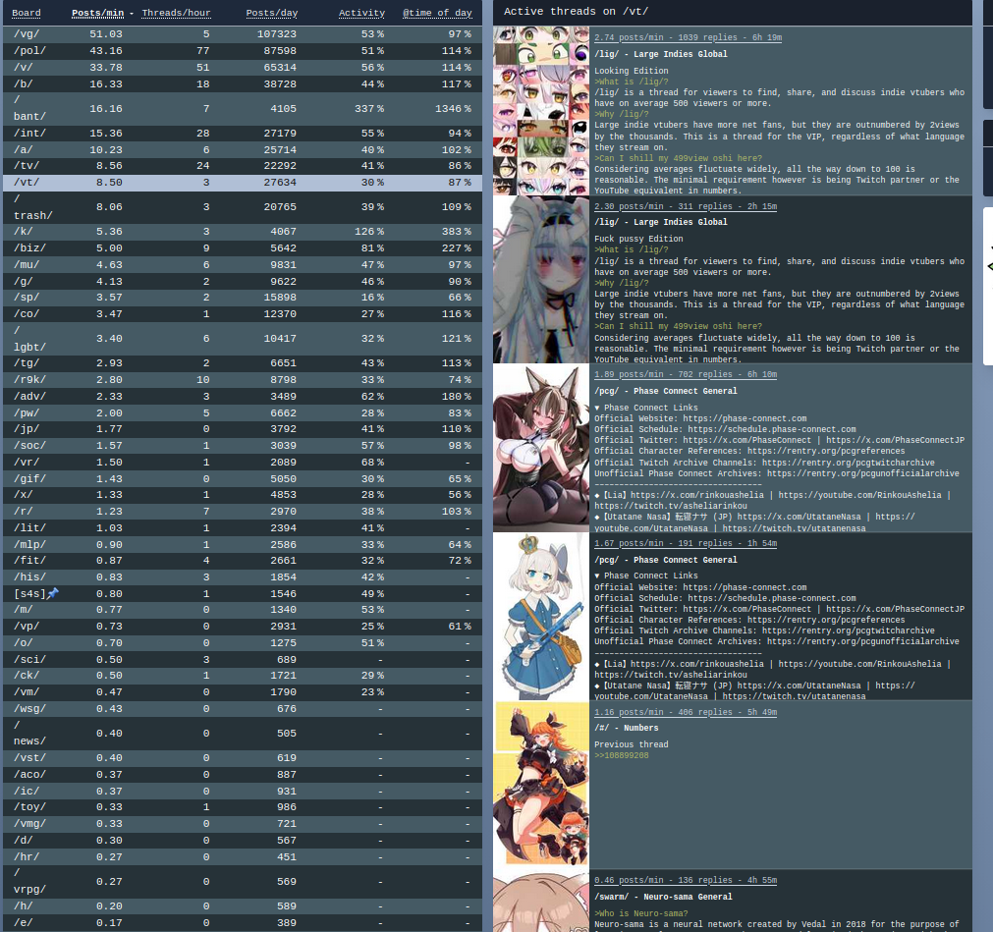Open thread link 1.16 posts/min 406 replies
This screenshot has width=993, height=932.
coord(686,712)
